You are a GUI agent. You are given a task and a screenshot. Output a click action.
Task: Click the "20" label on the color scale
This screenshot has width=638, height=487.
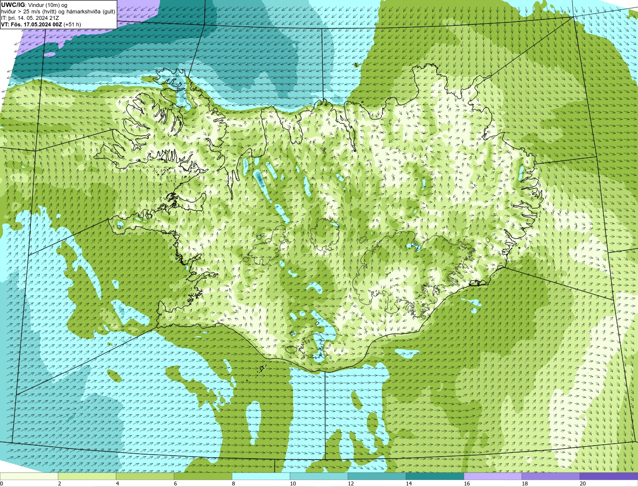click(583, 484)
